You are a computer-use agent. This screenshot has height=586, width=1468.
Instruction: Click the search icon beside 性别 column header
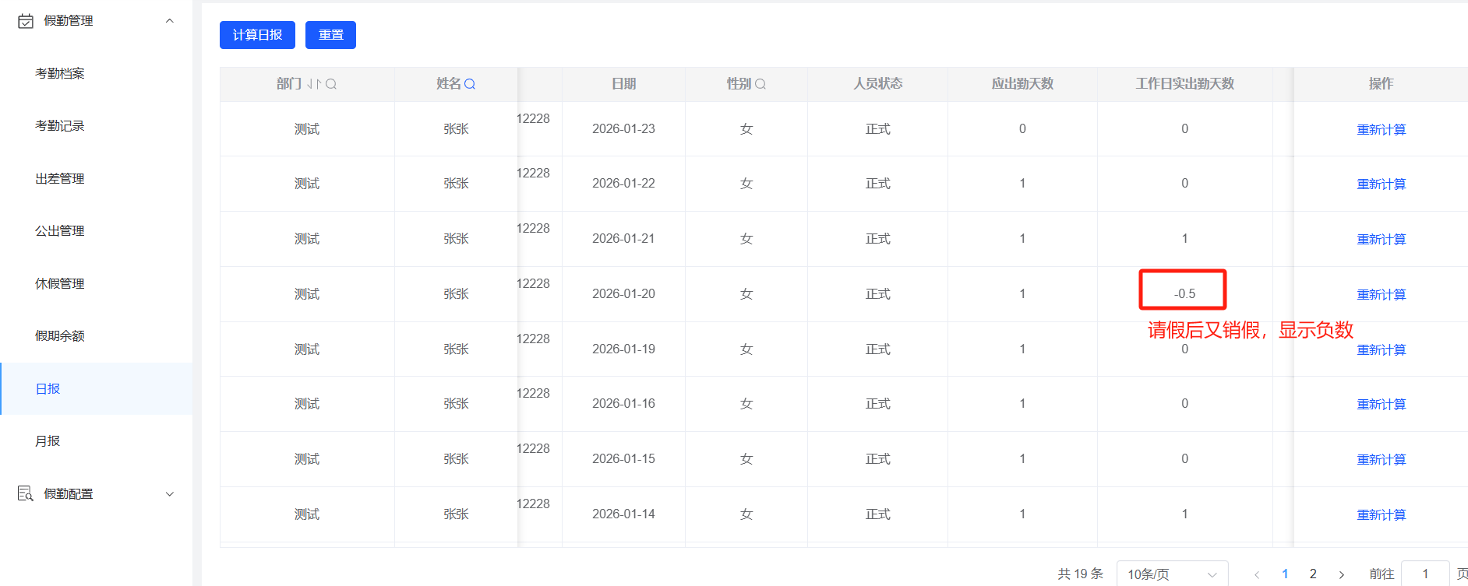pyautogui.click(x=760, y=84)
